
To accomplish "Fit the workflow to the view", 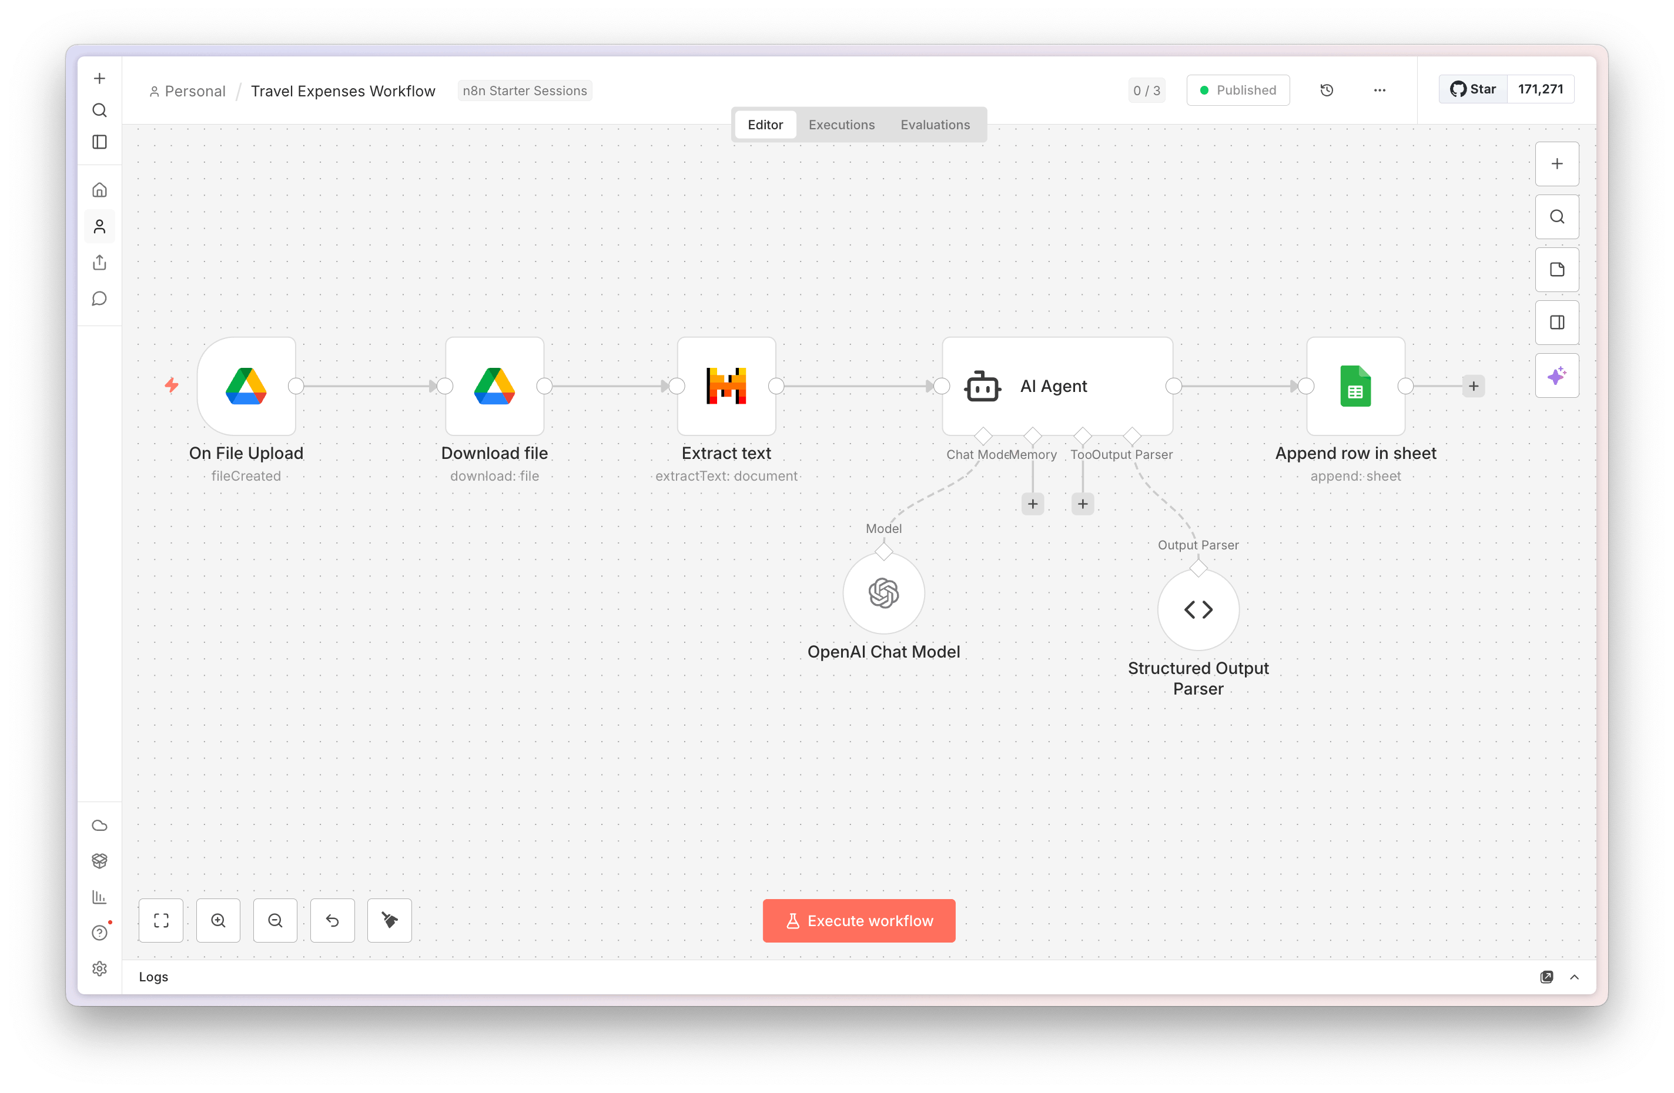I will [x=161, y=920].
